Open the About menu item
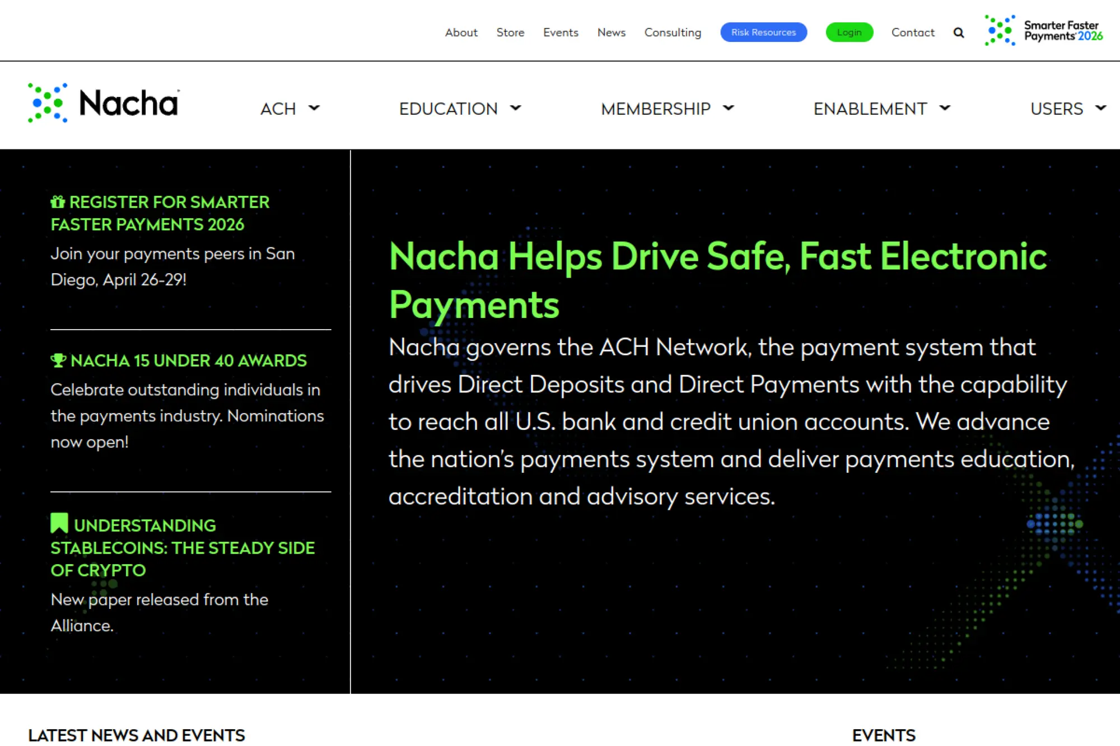 (461, 32)
